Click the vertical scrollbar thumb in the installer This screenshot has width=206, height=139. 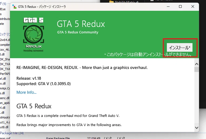pos(197,69)
